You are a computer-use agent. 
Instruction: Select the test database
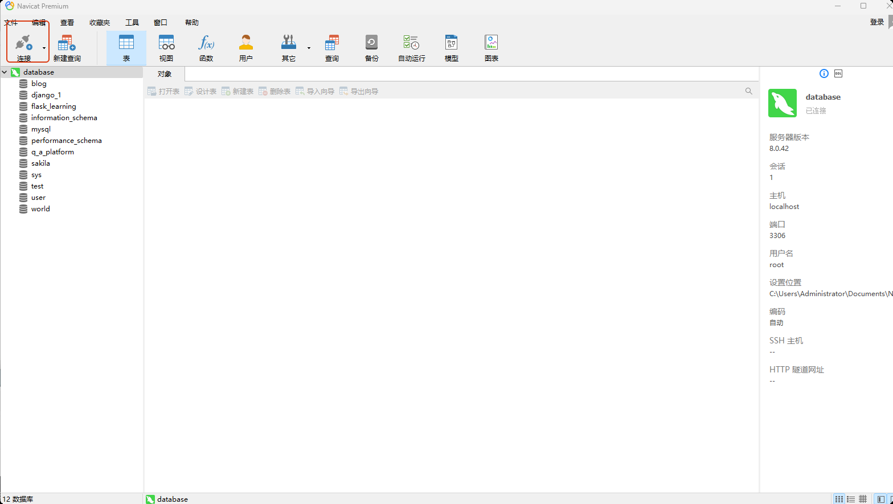pos(38,186)
